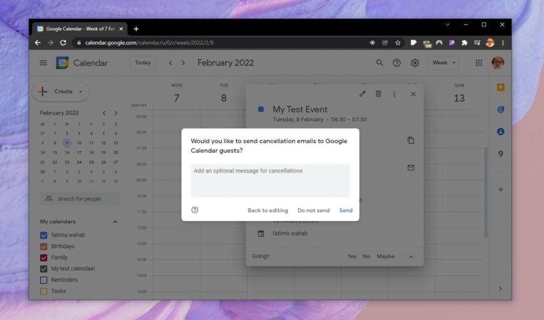Mini calendar previous month chevron

(x=104, y=113)
